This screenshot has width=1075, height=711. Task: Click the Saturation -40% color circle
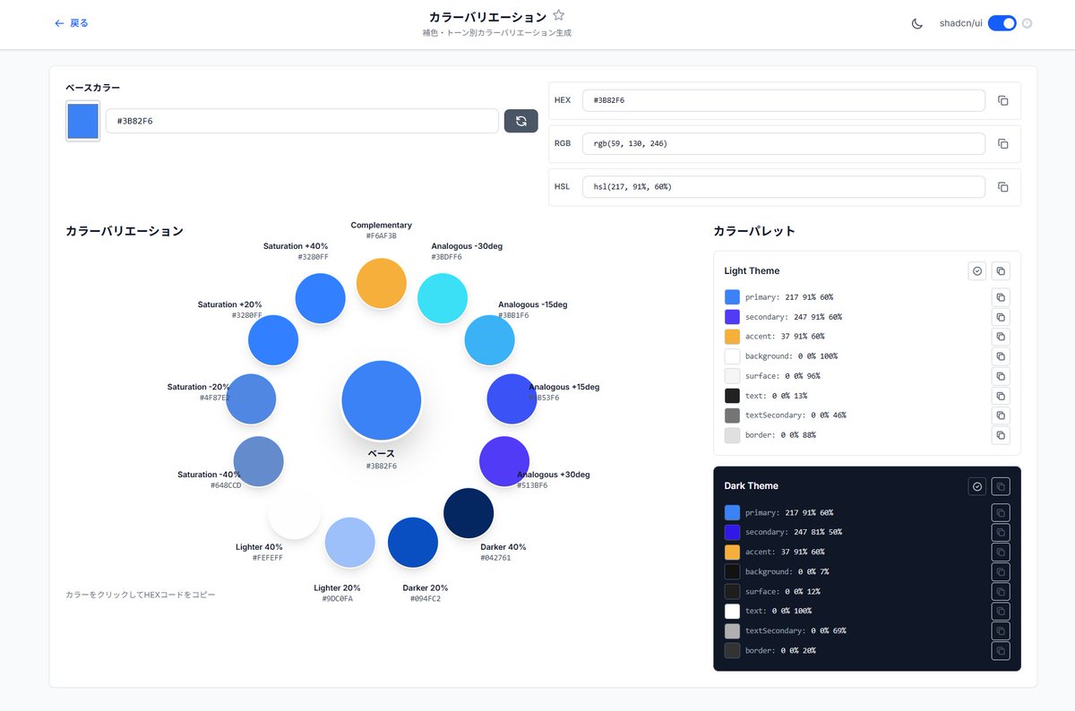pos(258,460)
